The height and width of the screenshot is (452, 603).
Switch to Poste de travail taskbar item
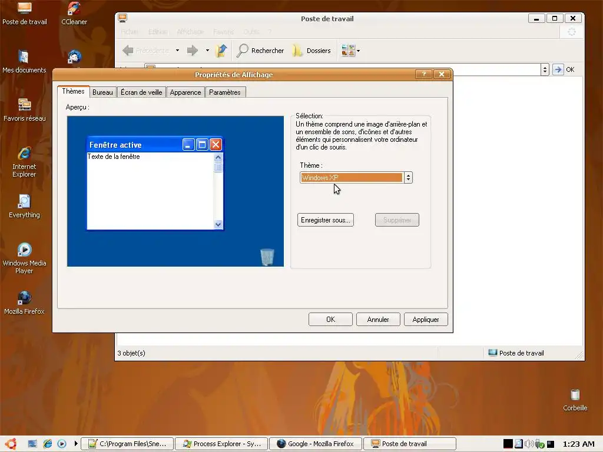pyautogui.click(x=410, y=444)
